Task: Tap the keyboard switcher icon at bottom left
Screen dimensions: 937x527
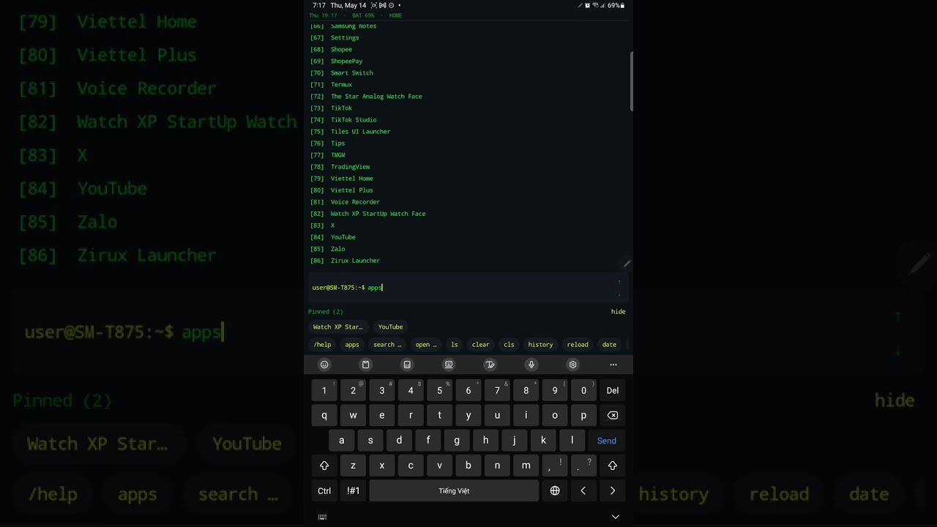Action: point(322,517)
